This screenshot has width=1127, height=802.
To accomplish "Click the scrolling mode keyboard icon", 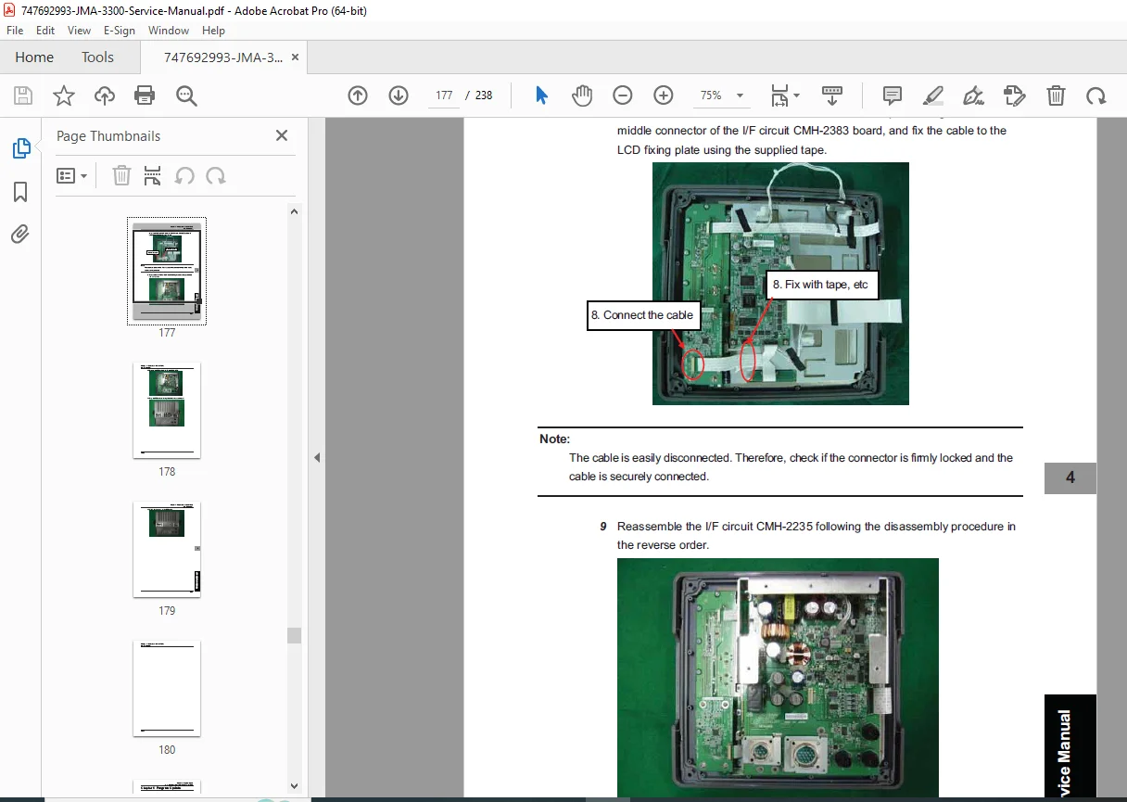I will (x=832, y=95).
